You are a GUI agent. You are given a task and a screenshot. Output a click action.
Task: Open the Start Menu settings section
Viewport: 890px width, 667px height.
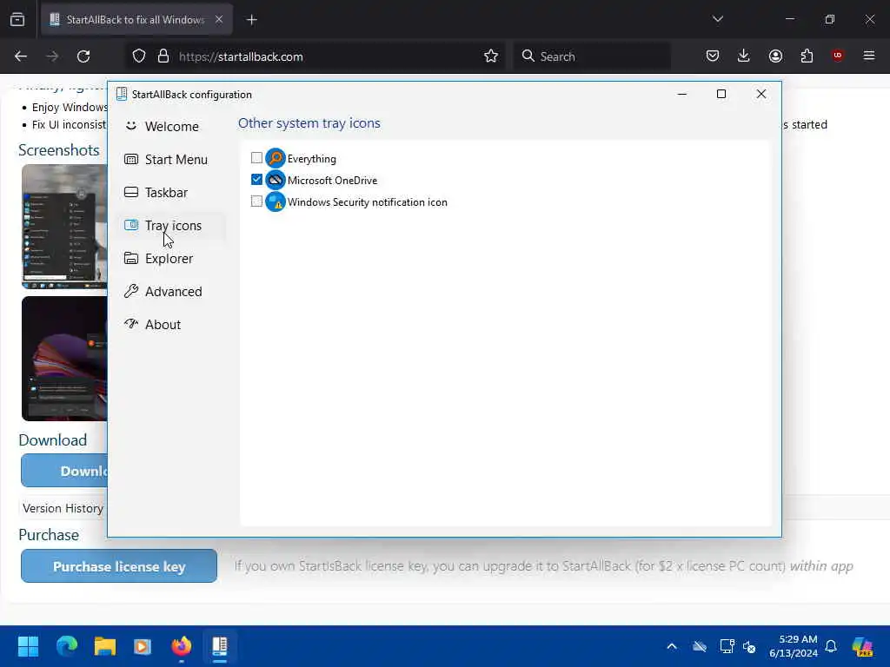171,160
